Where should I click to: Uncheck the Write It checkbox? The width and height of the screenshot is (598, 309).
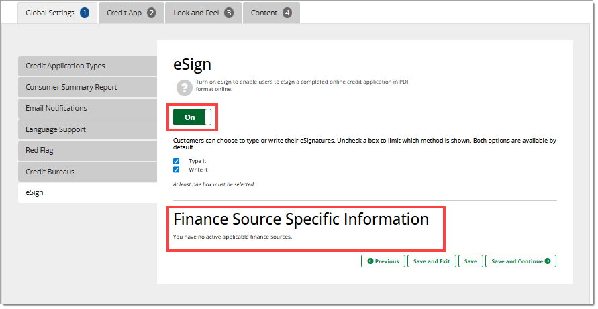pyautogui.click(x=177, y=170)
